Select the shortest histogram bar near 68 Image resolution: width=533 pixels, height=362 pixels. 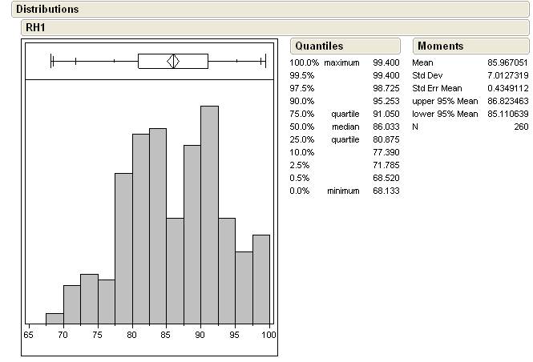[55, 318]
